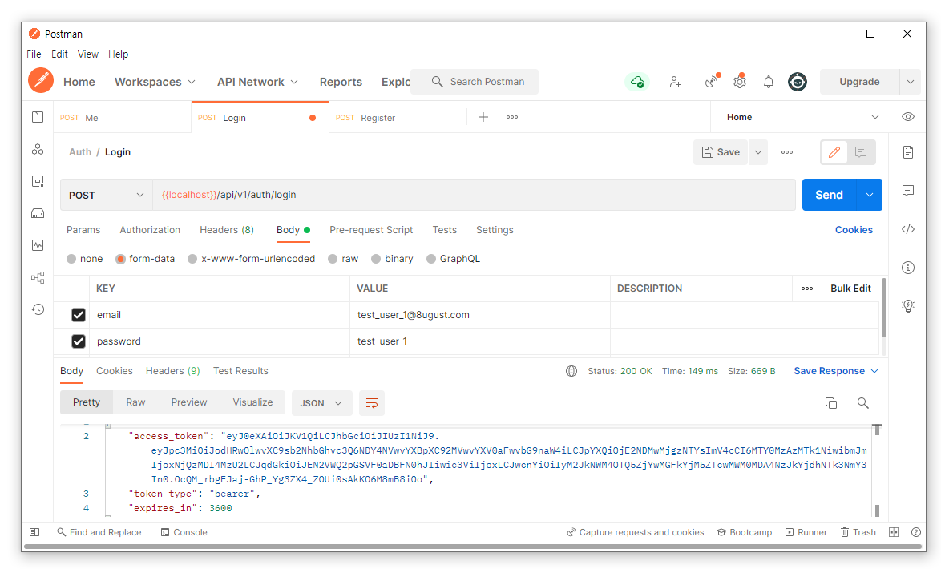941x569 pixels.
Task: Click the request URL field
Action: (474, 195)
